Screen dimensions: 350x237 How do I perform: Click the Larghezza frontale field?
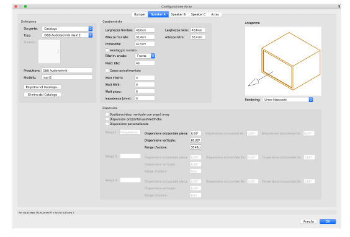pyautogui.click(x=145, y=30)
